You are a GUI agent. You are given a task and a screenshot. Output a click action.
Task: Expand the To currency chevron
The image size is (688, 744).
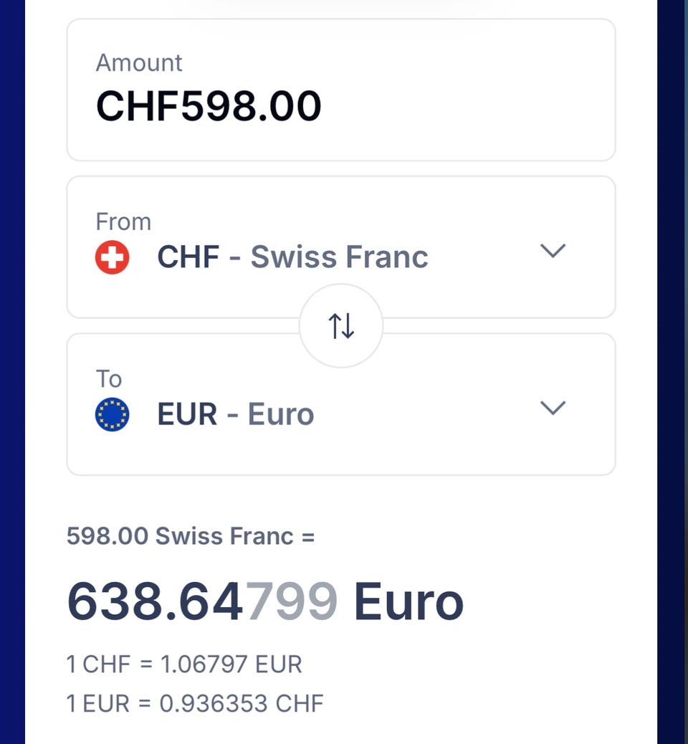coord(553,408)
